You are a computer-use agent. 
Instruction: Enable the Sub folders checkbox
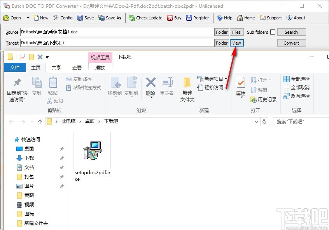pos(273,32)
